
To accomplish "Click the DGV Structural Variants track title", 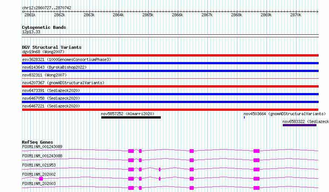I will point(52,47).
